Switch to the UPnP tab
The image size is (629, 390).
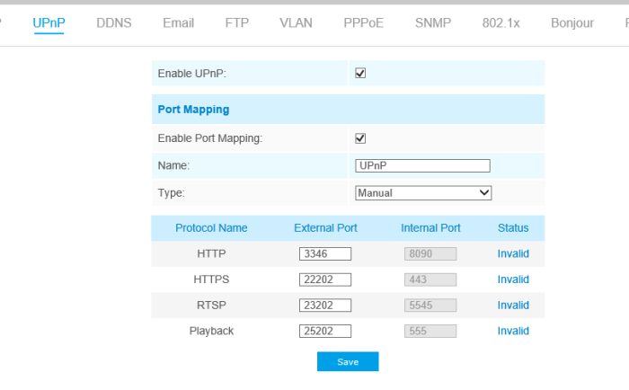[x=49, y=22]
